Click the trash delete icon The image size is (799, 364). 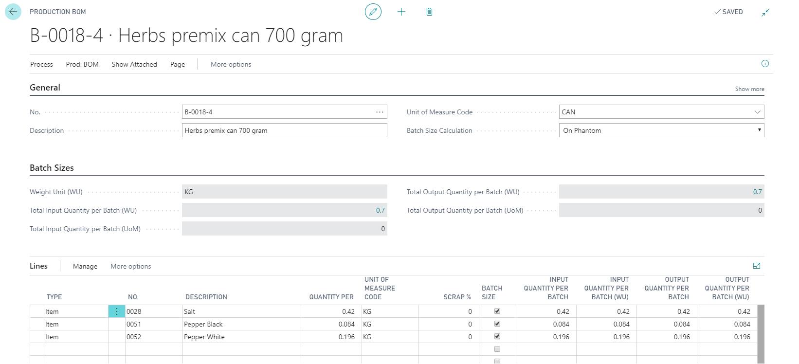pyautogui.click(x=429, y=12)
